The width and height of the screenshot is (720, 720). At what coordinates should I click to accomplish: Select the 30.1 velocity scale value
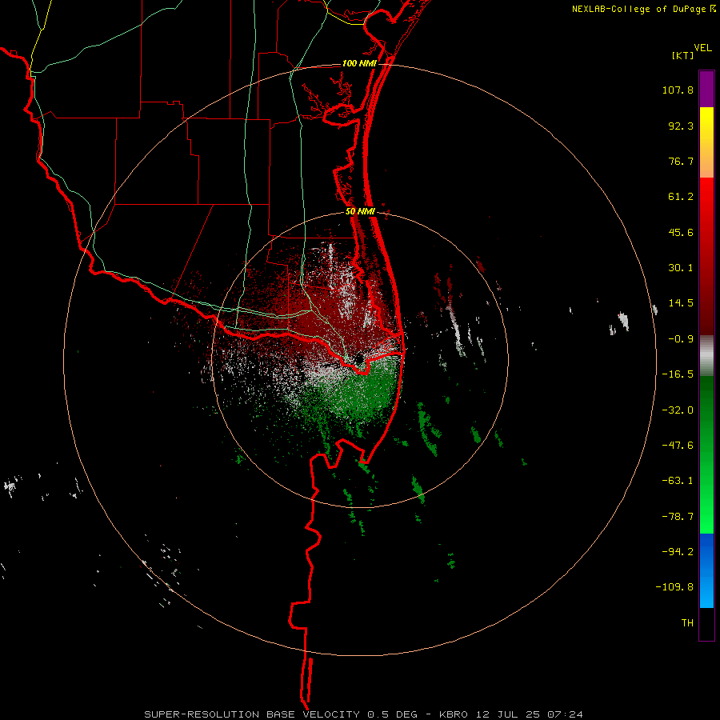pyautogui.click(x=681, y=268)
